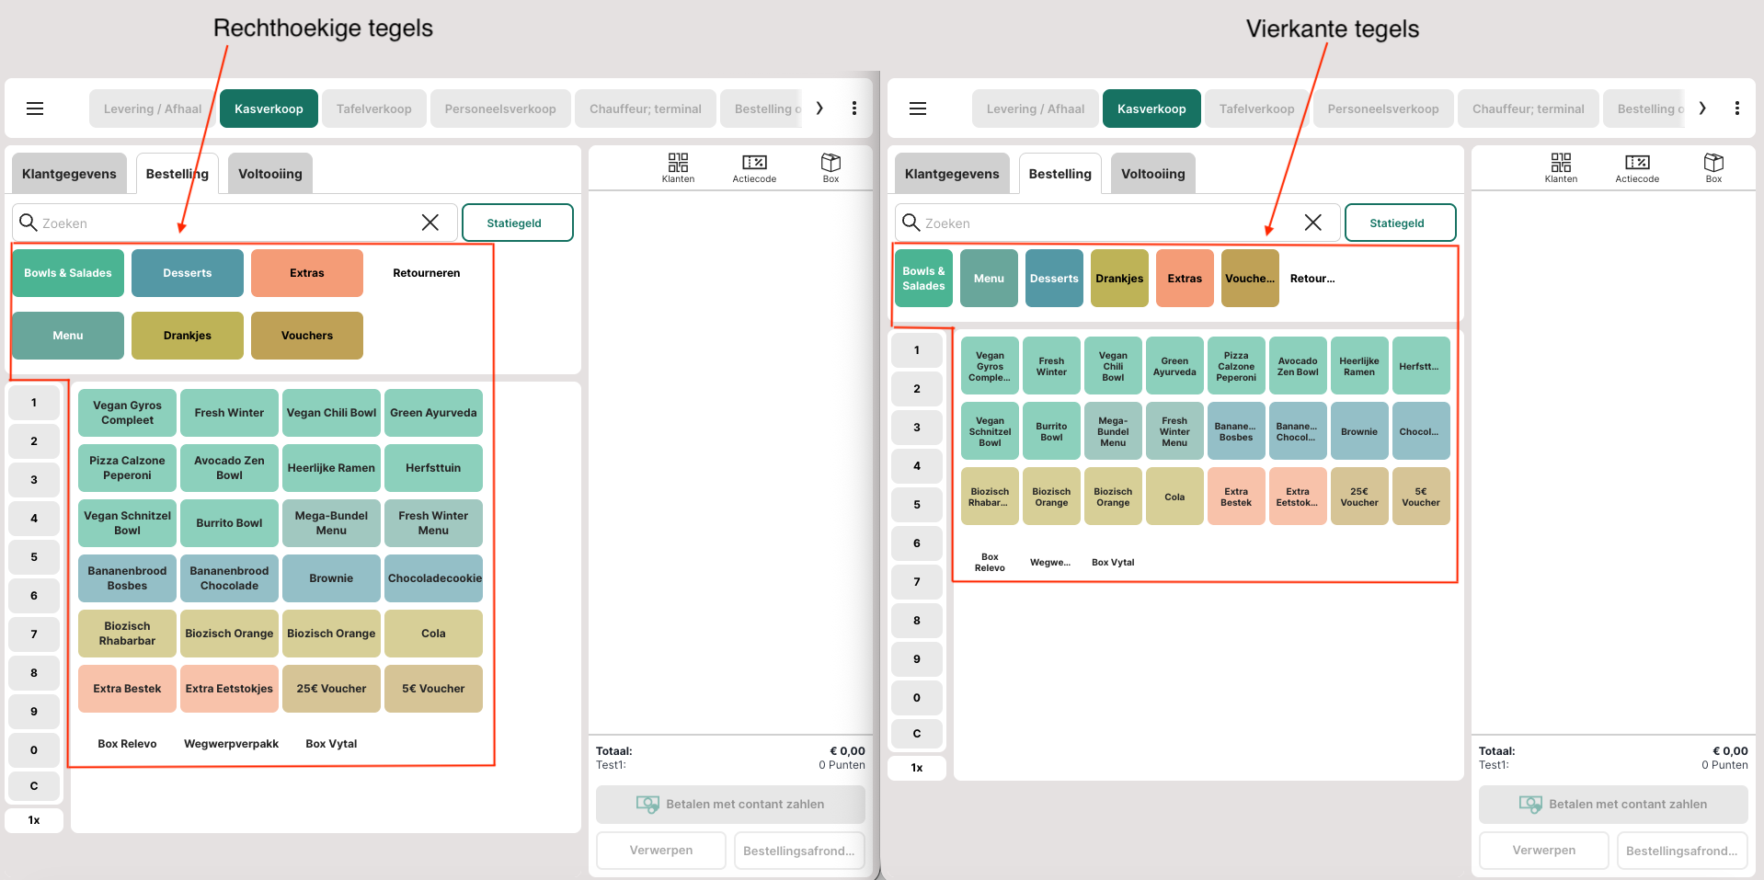Click search magnifier in left window
The height and width of the screenshot is (880, 1764).
click(29, 223)
